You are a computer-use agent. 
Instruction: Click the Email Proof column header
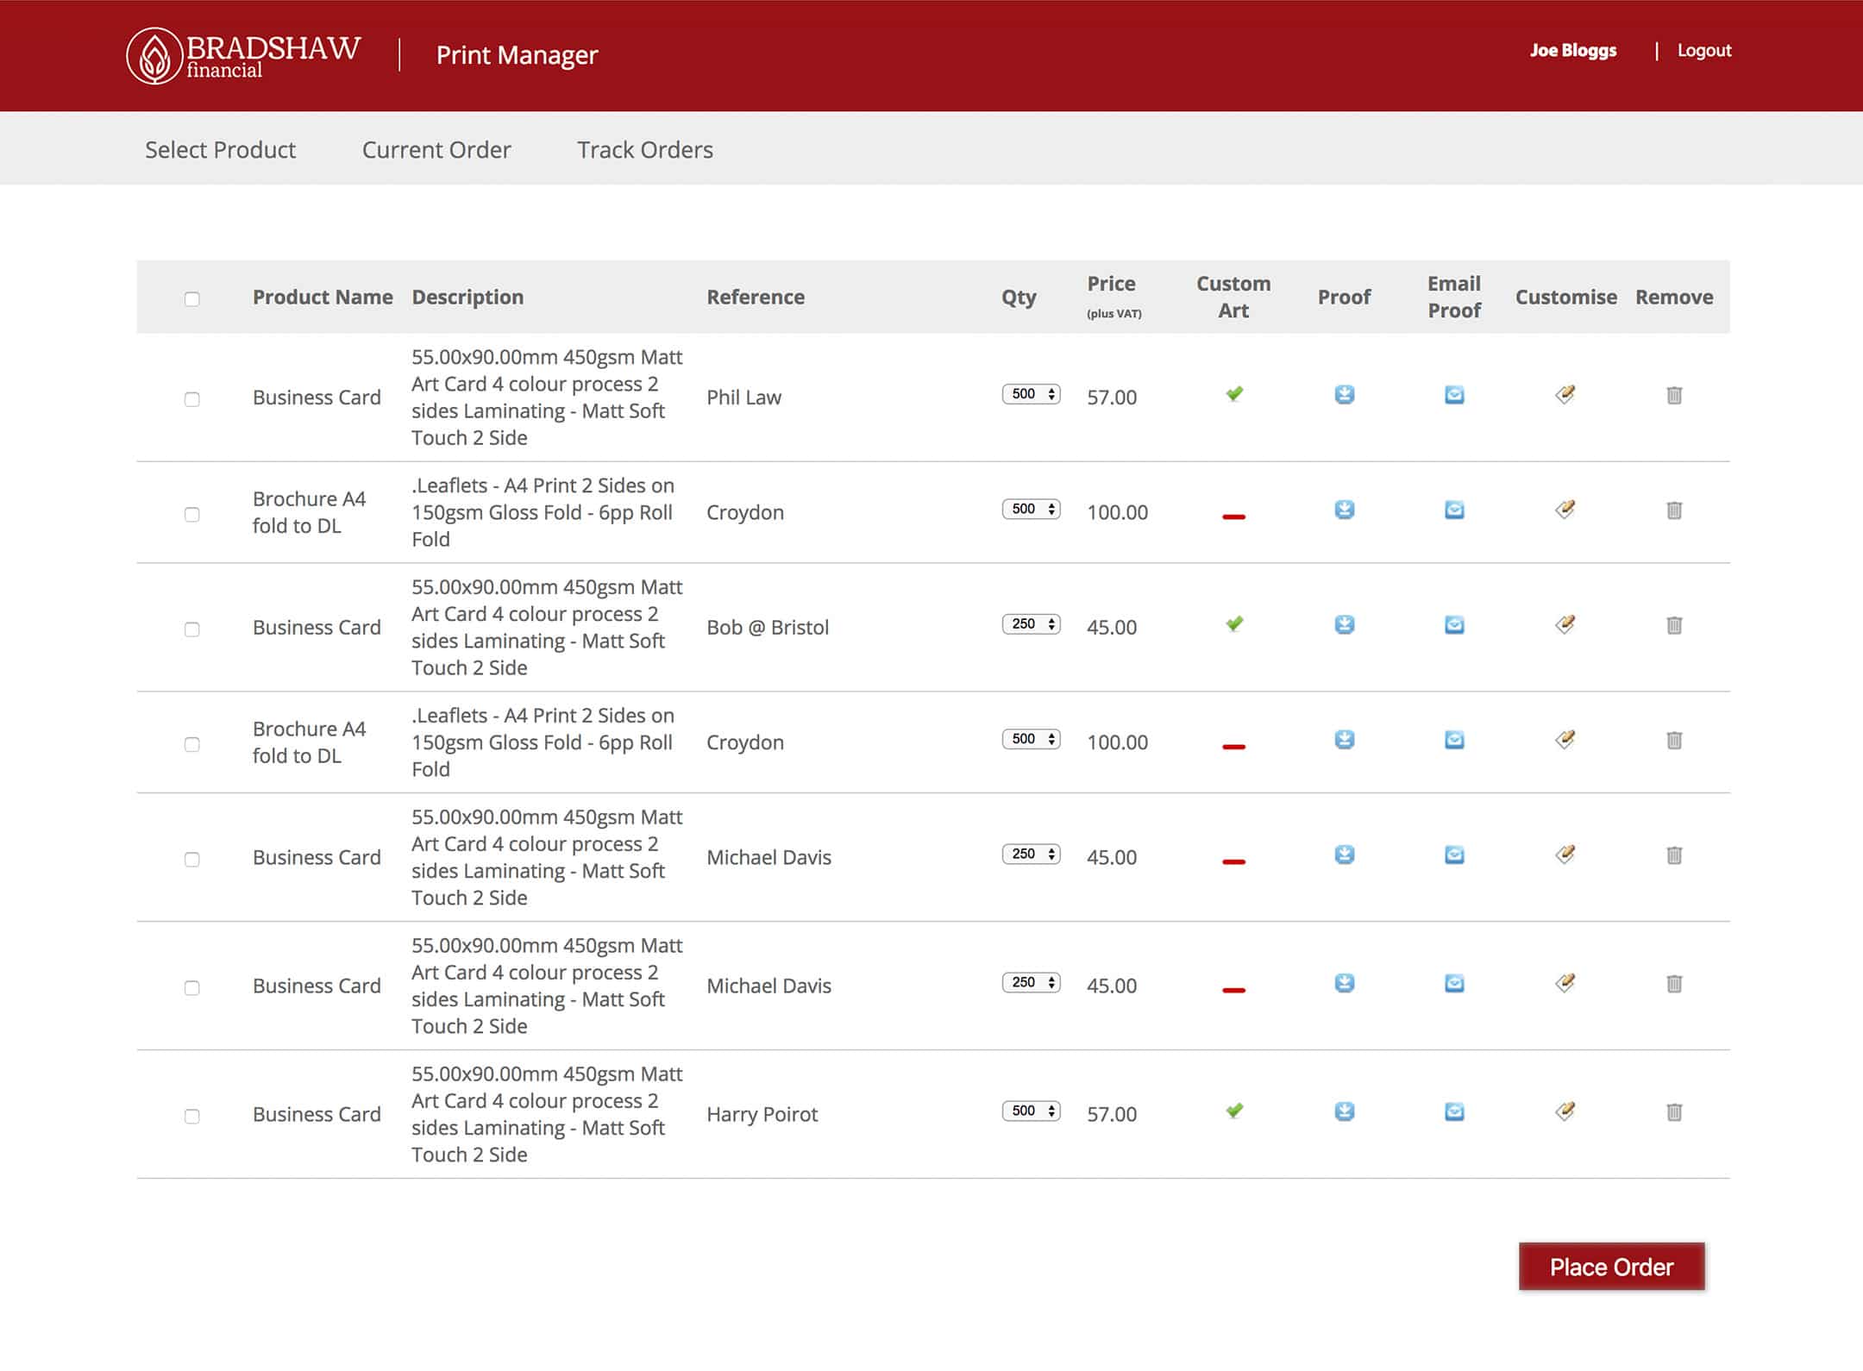coord(1454,297)
